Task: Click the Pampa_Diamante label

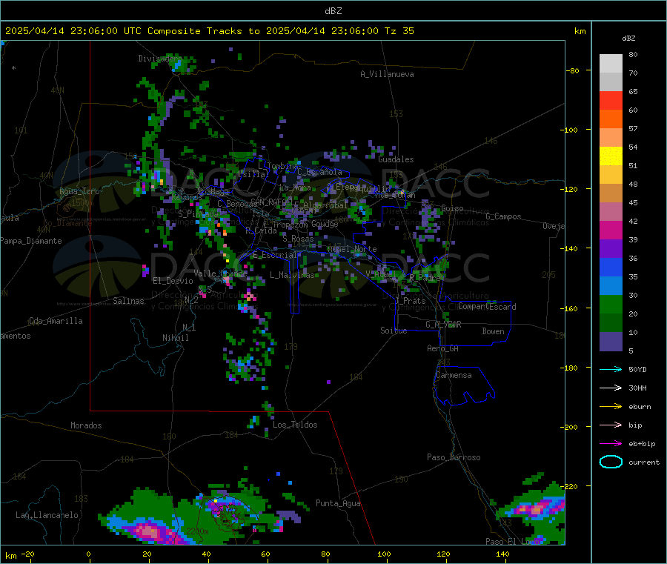Action: (31, 241)
